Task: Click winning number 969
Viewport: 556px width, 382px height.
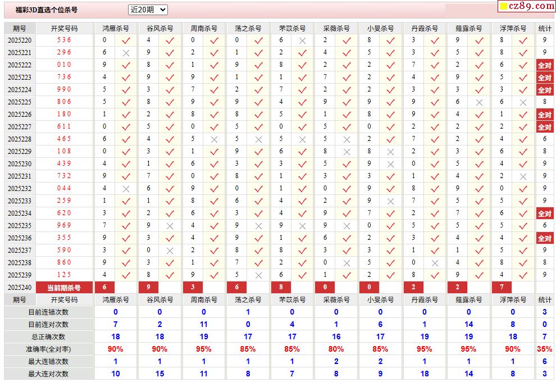Action: tap(64, 226)
